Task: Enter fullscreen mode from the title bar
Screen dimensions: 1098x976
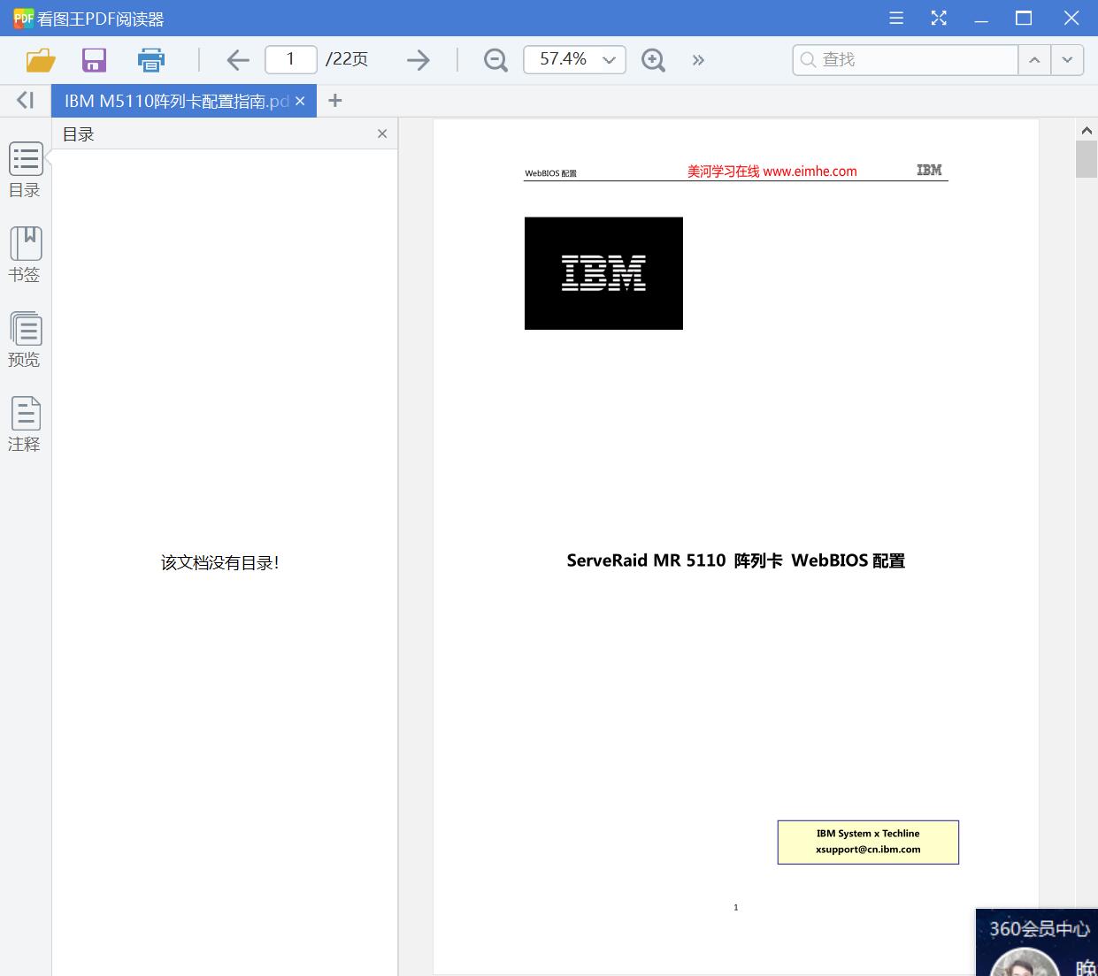Action: [x=939, y=18]
